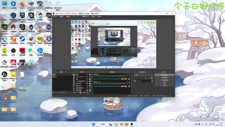This screenshot has height=127, width=225.
Task: Toggle the lock on the 文本 (GDI+) 2 source
Action: [x=90, y=77]
